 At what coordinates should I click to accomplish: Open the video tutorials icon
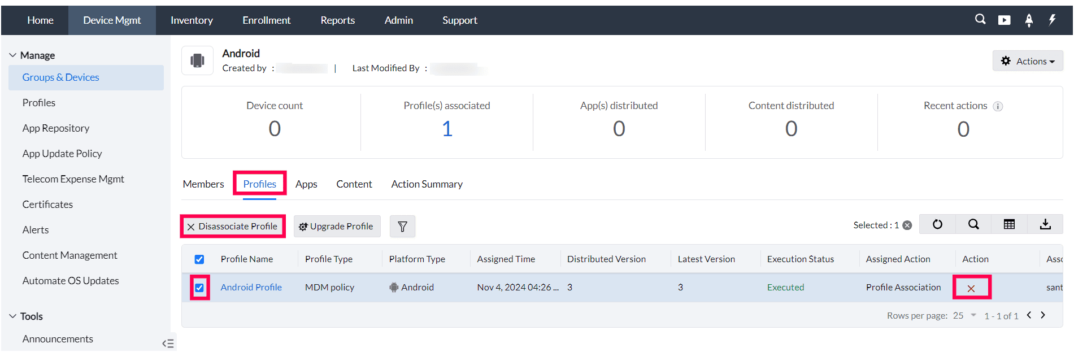click(x=1004, y=20)
